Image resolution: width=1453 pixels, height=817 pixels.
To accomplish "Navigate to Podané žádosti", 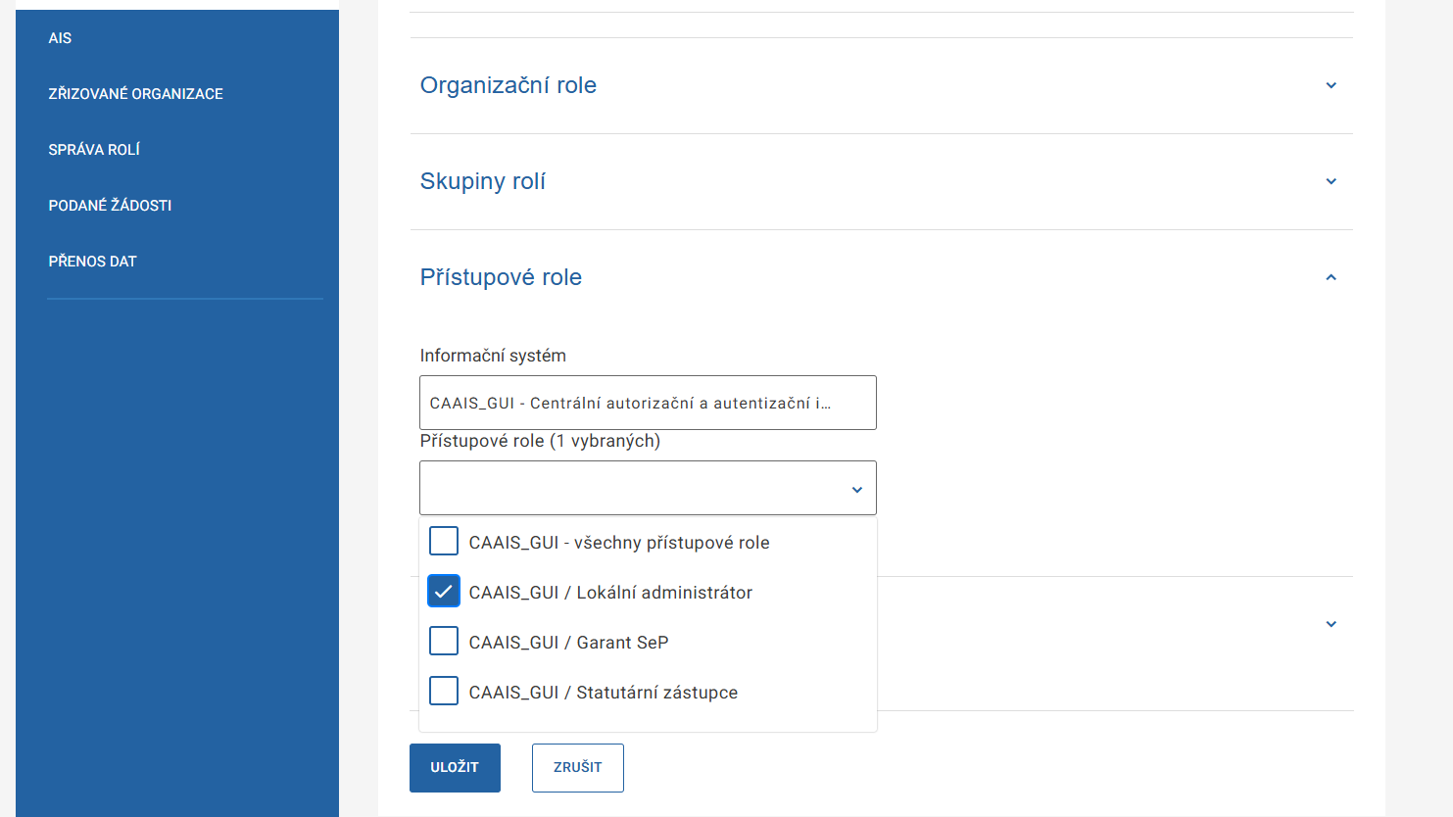I will pos(110,206).
